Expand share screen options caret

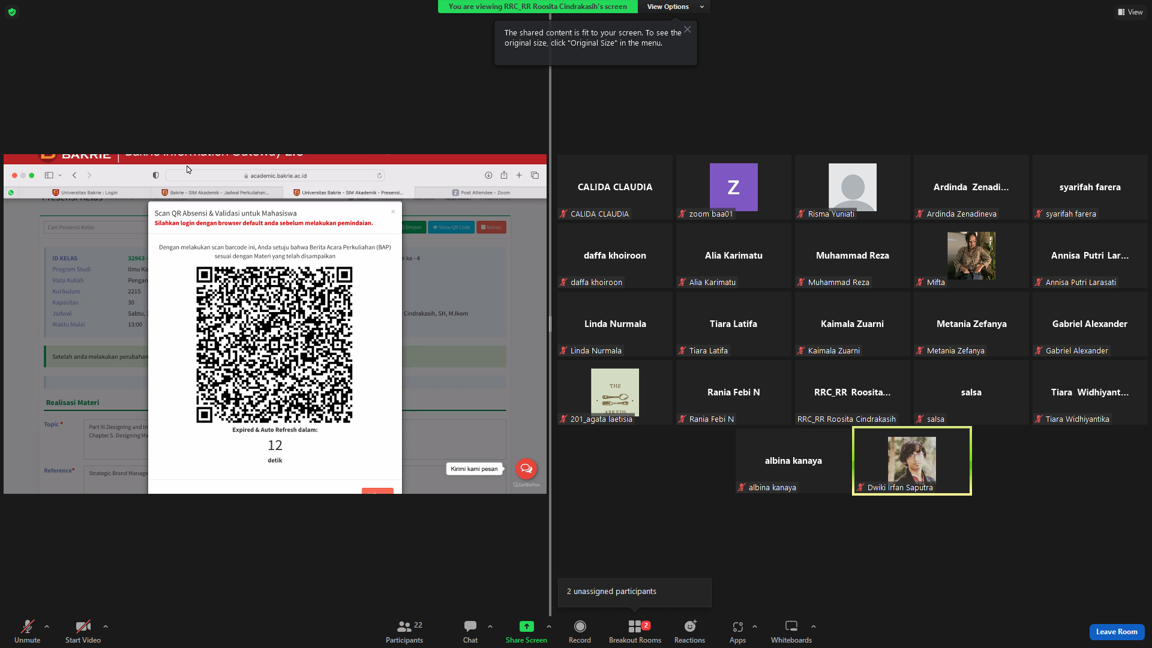click(549, 626)
